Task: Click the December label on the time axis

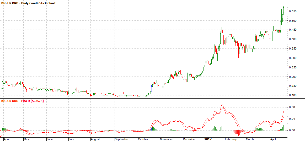Action: pyautogui.click(x=189, y=139)
